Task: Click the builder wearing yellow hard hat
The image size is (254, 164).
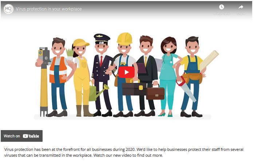Action: (x=124, y=75)
